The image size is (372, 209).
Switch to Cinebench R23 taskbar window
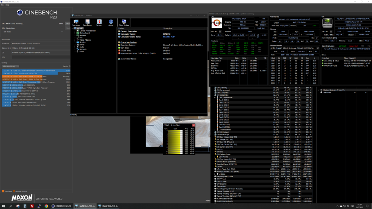click(61, 206)
